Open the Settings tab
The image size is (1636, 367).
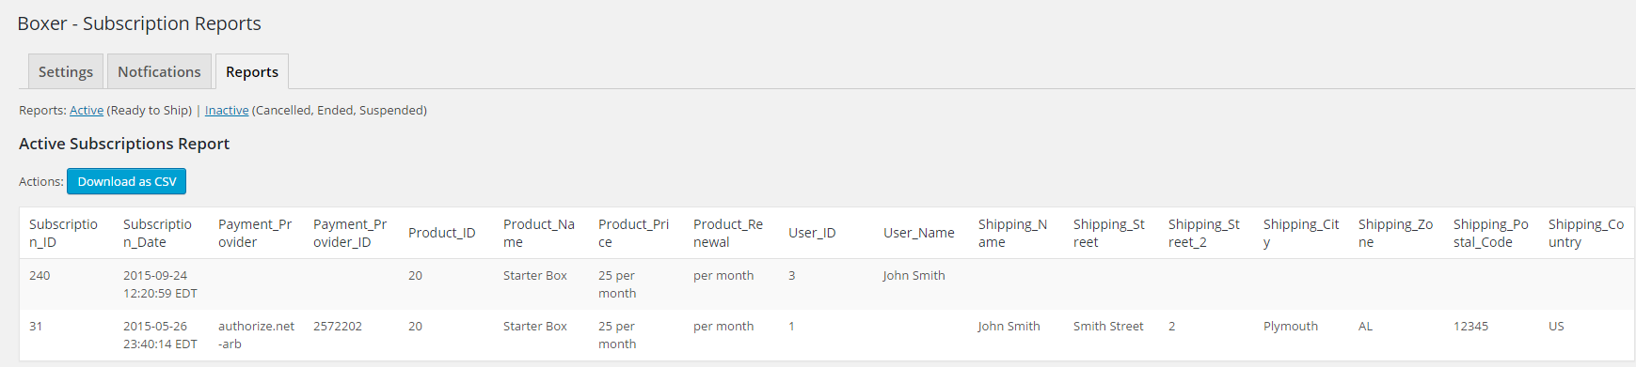[66, 71]
